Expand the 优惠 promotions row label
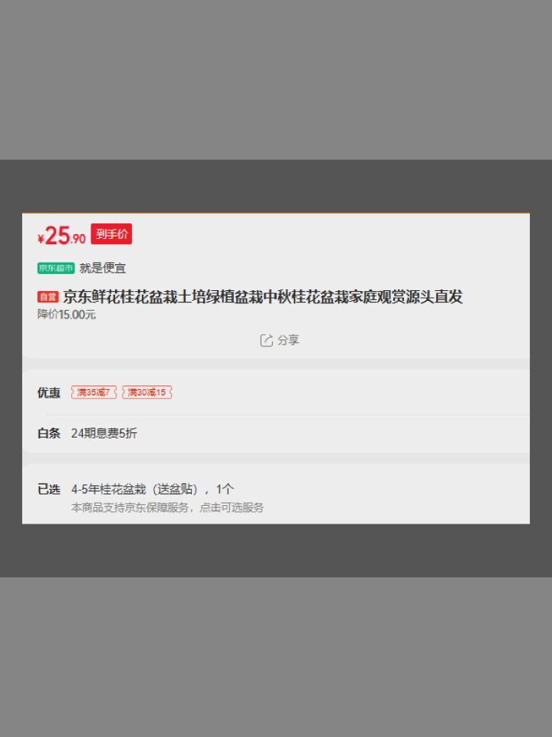Image resolution: width=552 pixels, height=737 pixels. click(49, 392)
